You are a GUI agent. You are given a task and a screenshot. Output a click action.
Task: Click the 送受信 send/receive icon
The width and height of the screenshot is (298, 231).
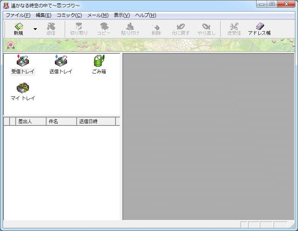pos(234,29)
